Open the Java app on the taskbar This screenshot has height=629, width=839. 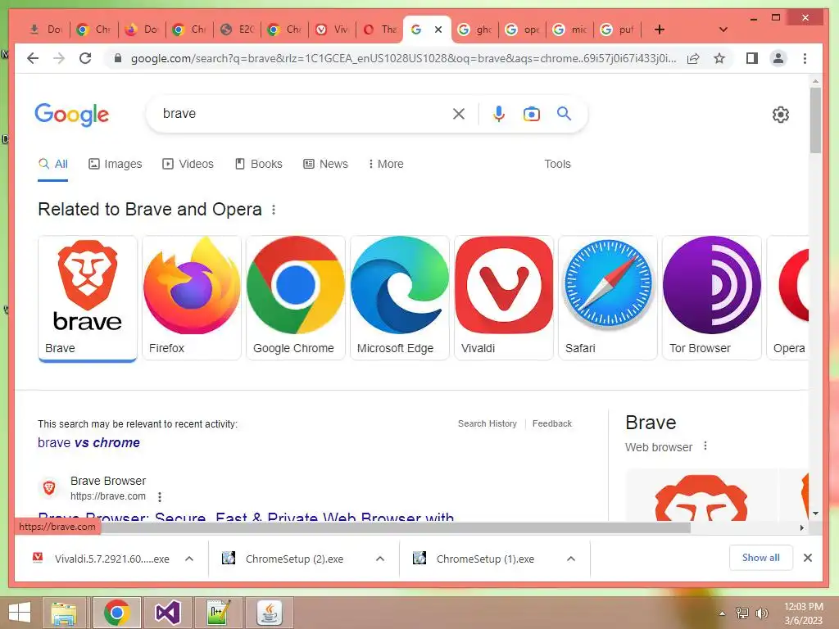click(x=270, y=613)
